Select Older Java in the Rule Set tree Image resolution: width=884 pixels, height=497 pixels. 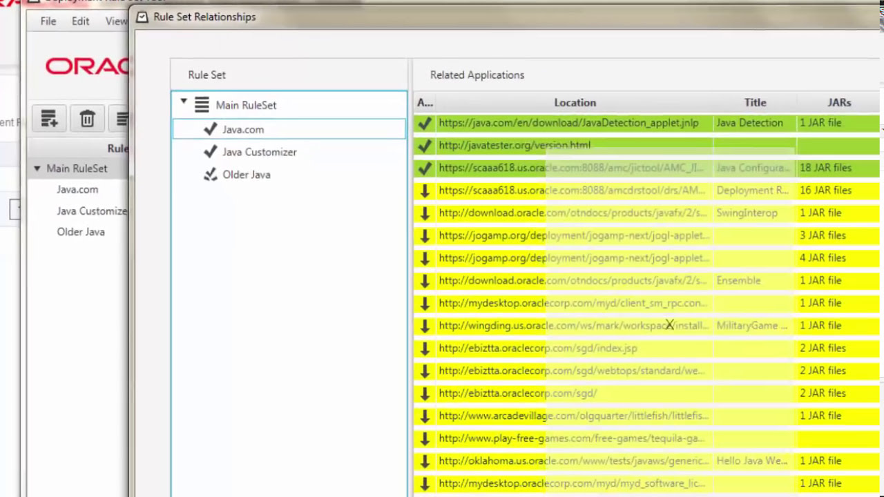click(247, 175)
